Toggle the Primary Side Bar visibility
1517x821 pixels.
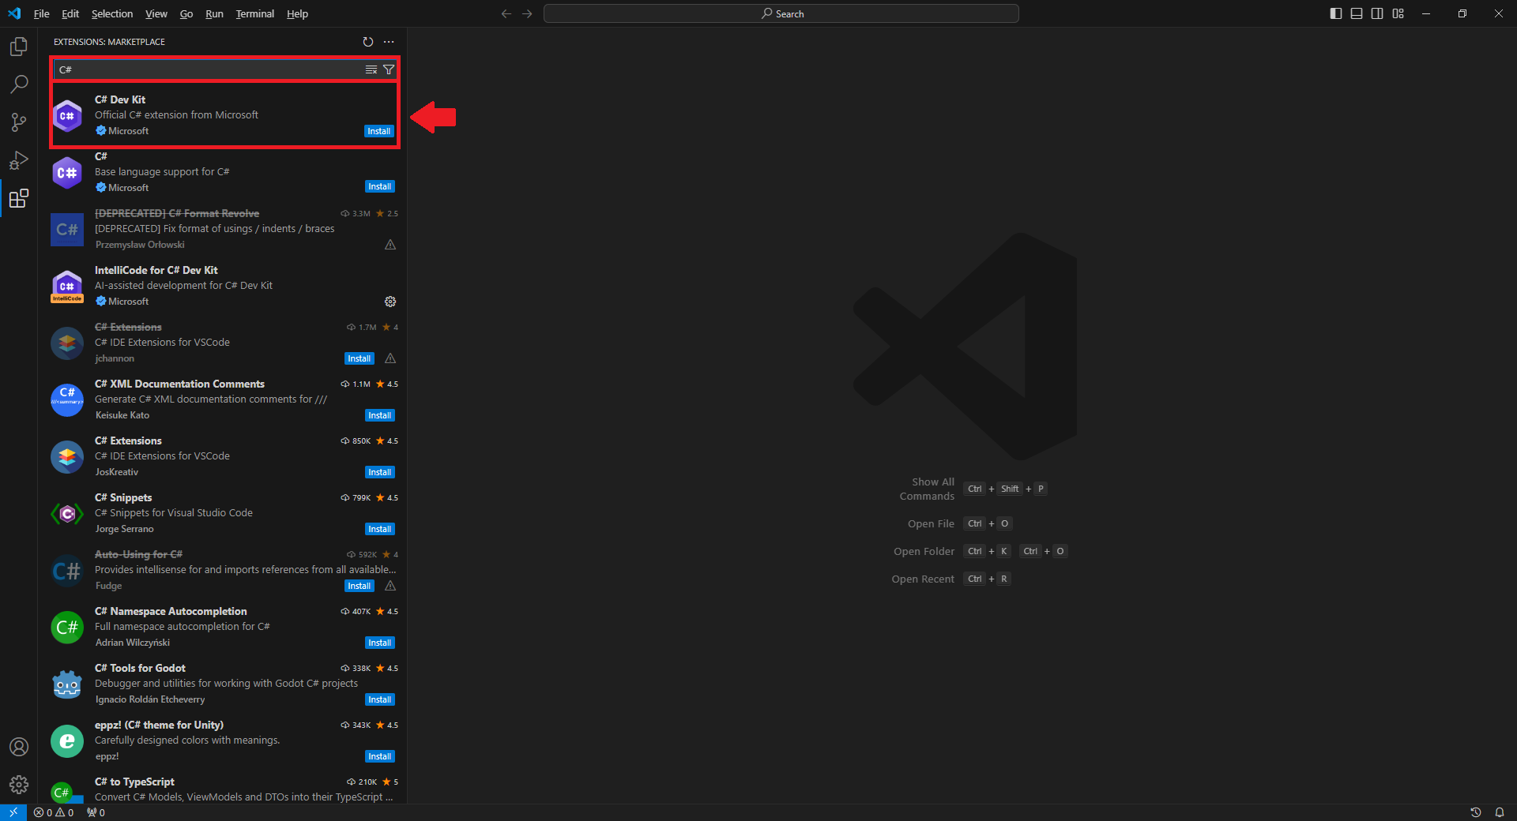click(x=1334, y=13)
